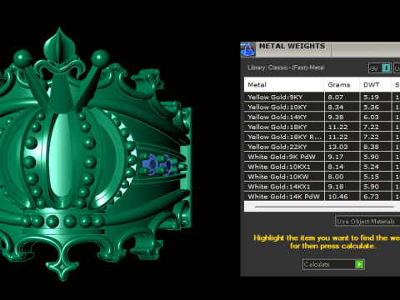This screenshot has height=300, width=400.
Task: Click the 9.17 grams value
Action: tap(335, 157)
